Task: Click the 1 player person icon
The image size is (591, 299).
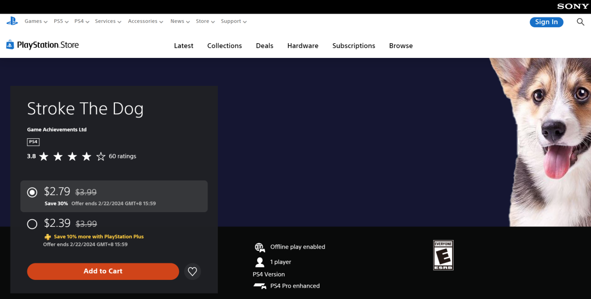Action: [x=260, y=262]
